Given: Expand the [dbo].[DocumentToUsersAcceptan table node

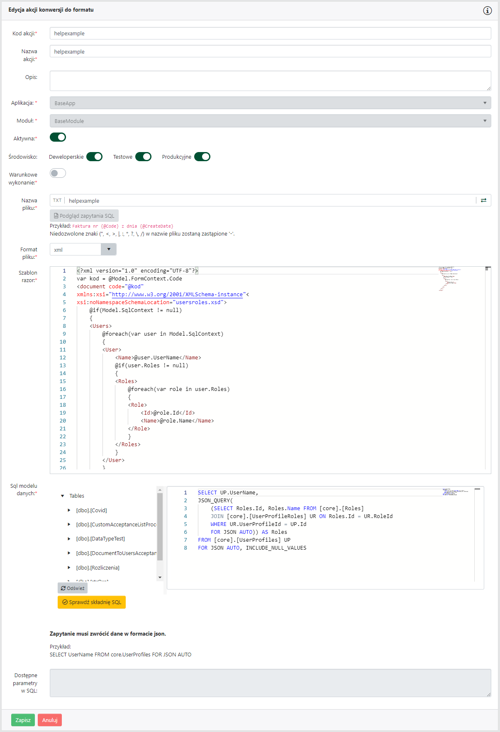Looking at the screenshot, I should pyautogui.click(x=69, y=553).
